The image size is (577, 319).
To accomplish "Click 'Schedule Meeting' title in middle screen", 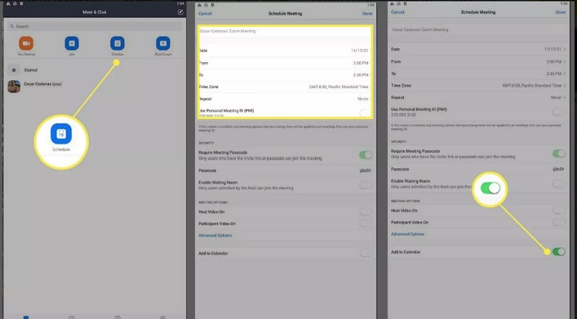I will (285, 14).
